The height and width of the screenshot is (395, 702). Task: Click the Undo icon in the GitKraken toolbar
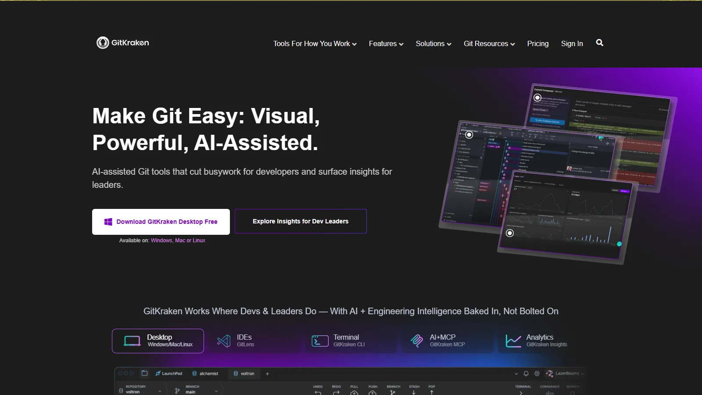pos(318,392)
